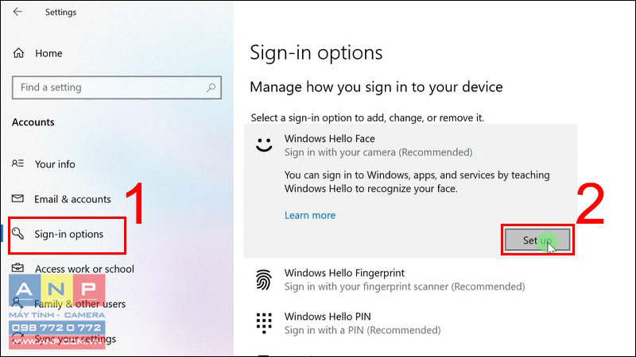Screen dimensions: 636x357
Task: Click the Windows Hello Face smiley icon
Action: 264,145
